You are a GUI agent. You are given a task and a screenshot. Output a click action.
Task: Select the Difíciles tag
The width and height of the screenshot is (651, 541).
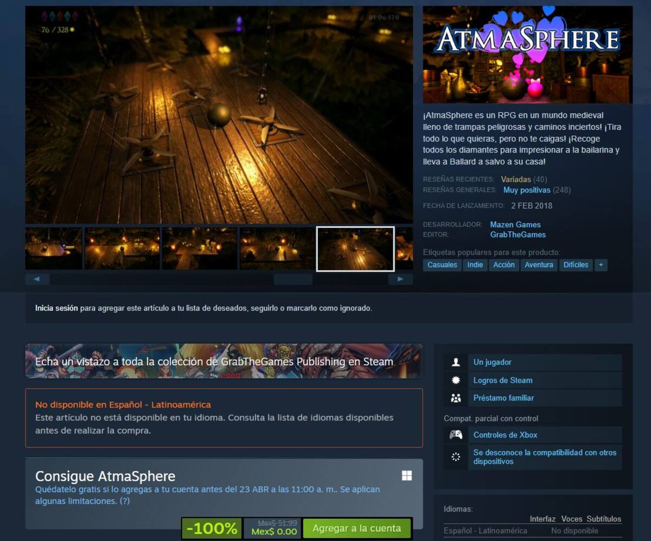click(x=576, y=265)
